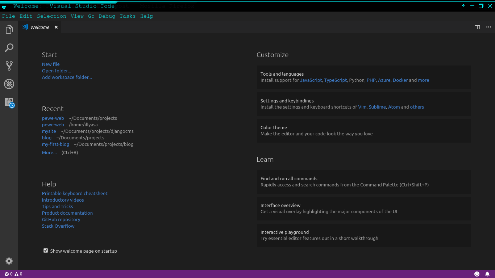This screenshot has width=495, height=278.
Task: Close the Welcome tab
Action: 56,27
